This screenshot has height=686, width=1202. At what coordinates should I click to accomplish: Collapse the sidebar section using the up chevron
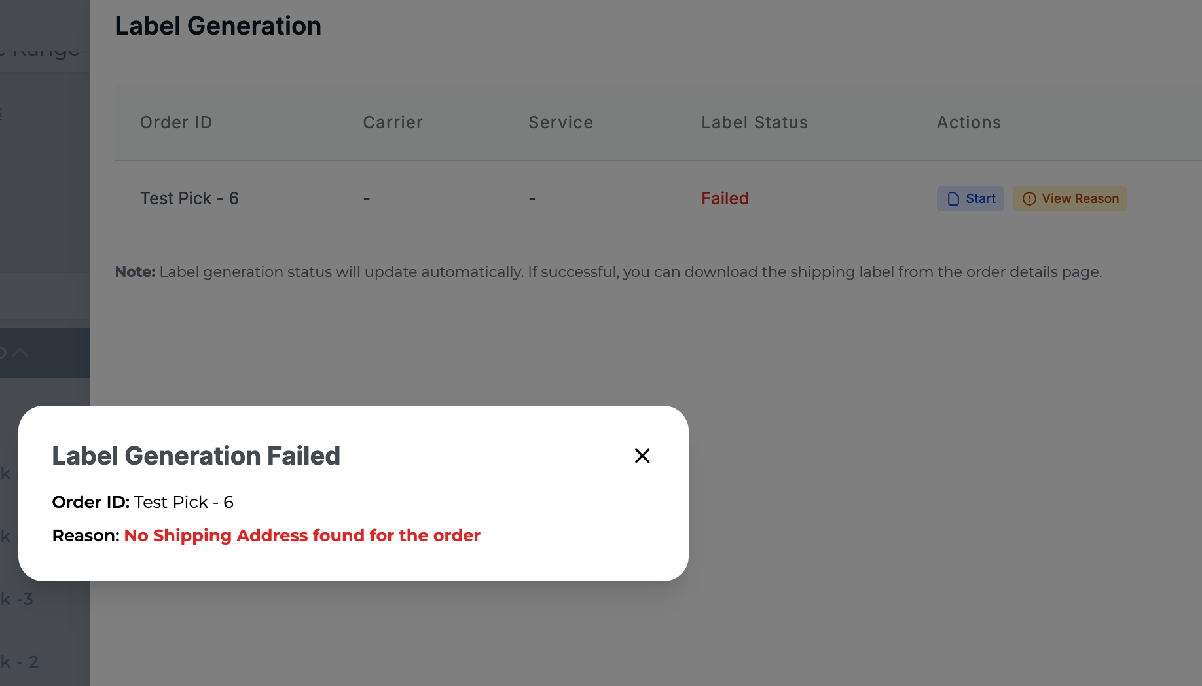(21, 353)
